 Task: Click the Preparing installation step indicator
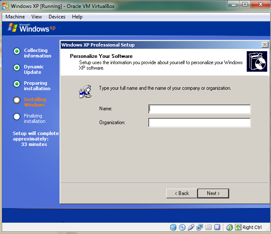[17, 84]
